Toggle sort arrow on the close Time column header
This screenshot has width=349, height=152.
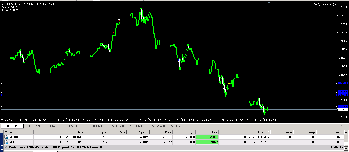[268, 132]
